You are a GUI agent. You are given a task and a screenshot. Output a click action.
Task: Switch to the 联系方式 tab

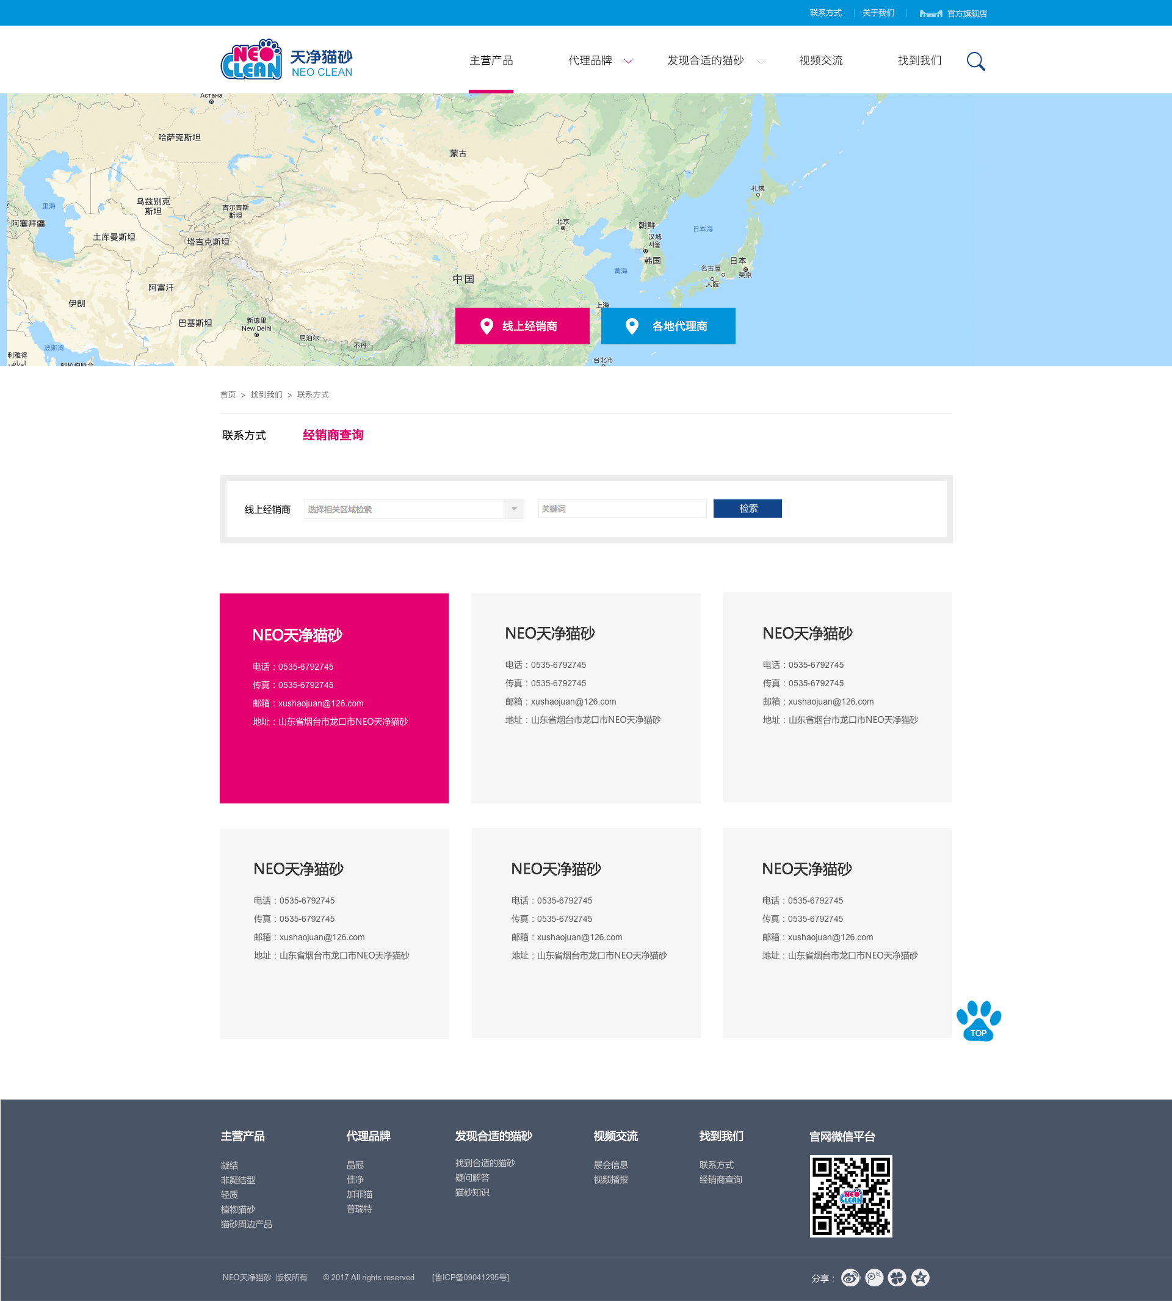point(244,435)
